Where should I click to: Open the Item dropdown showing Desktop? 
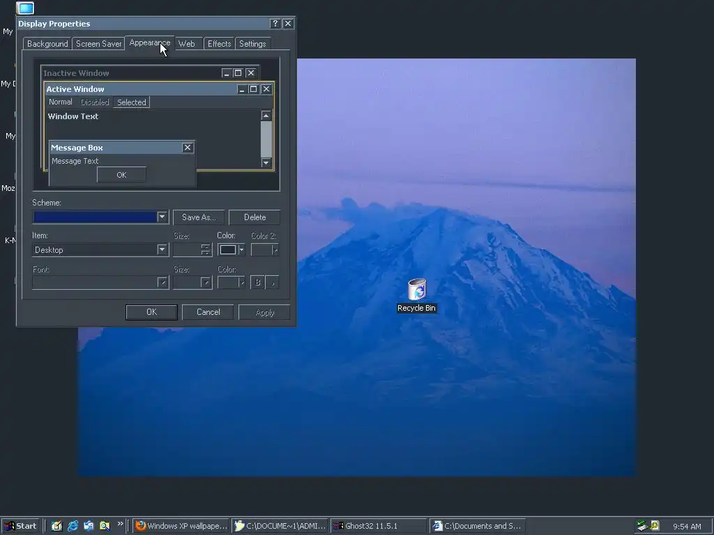(100, 250)
